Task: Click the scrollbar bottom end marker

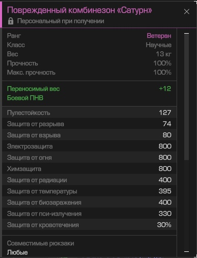Action: tap(186, 251)
